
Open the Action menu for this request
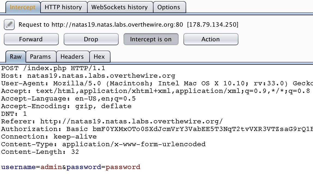(x=211, y=39)
